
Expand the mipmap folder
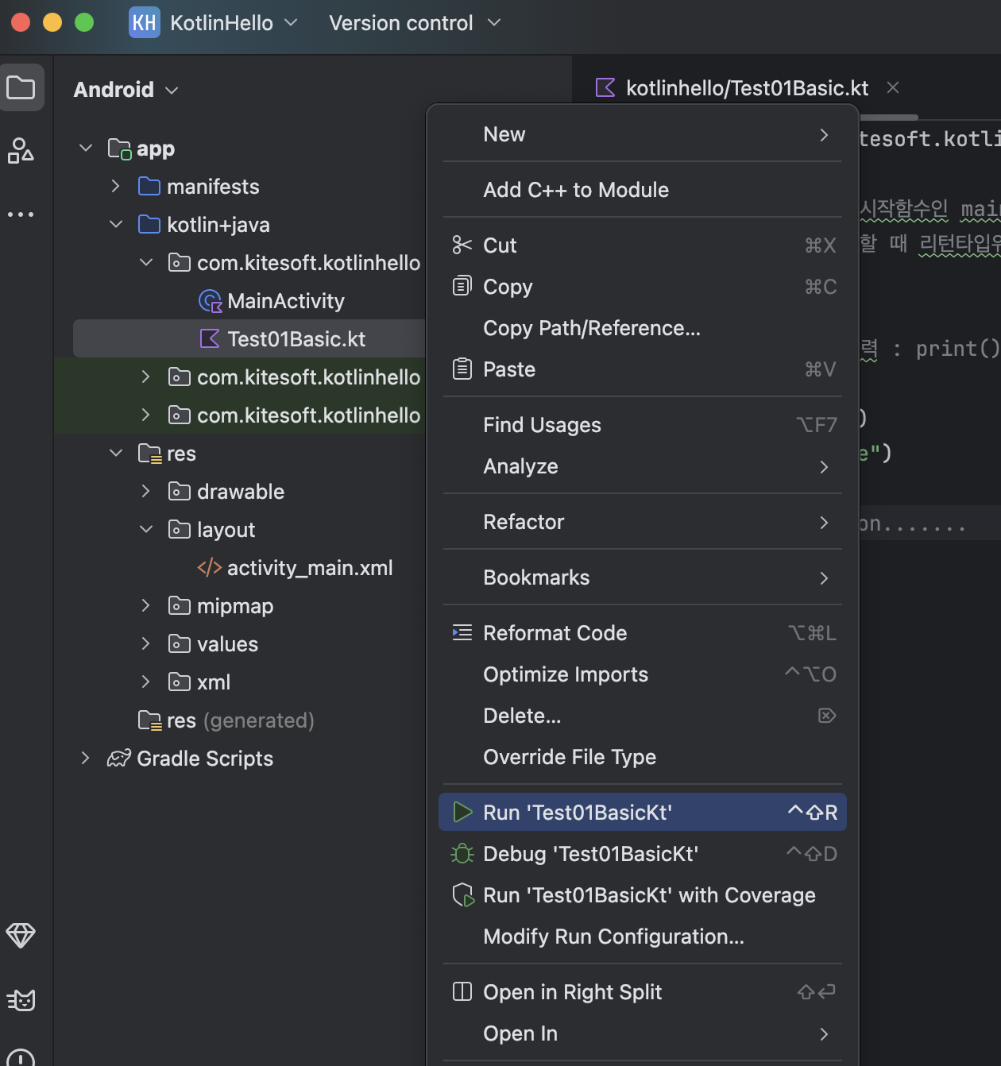coord(146,605)
